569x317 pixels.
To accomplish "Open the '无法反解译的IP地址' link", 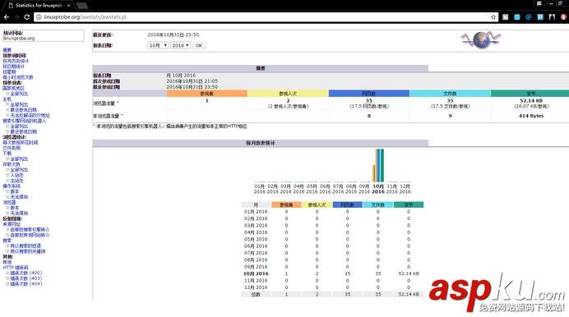I will pyautogui.click(x=30, y=115).
